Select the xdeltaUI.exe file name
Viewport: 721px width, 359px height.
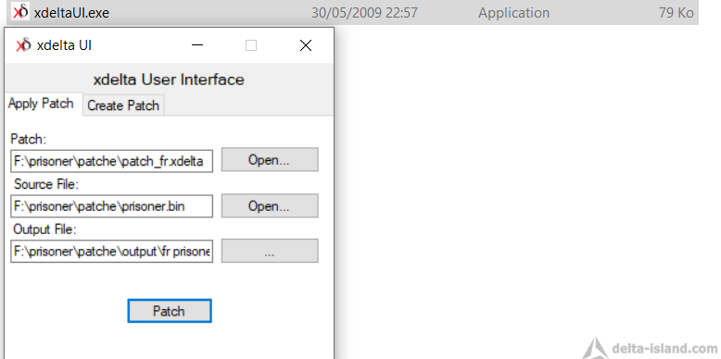tap(71, 13)
